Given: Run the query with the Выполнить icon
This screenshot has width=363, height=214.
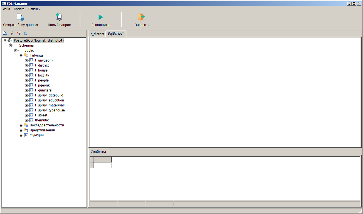Looking at the screenshot, I should [x=100, y=17].
